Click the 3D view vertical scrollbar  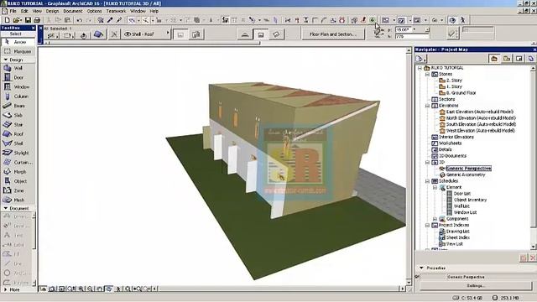pyautogui.click(x=409, y=166)
